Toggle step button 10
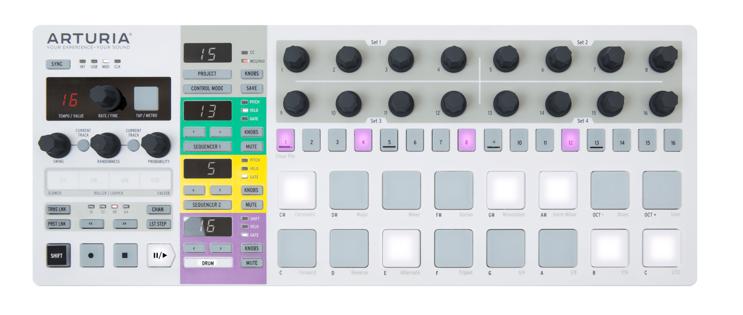Screen dimensions: 743x315 click(x=519, y=140)
